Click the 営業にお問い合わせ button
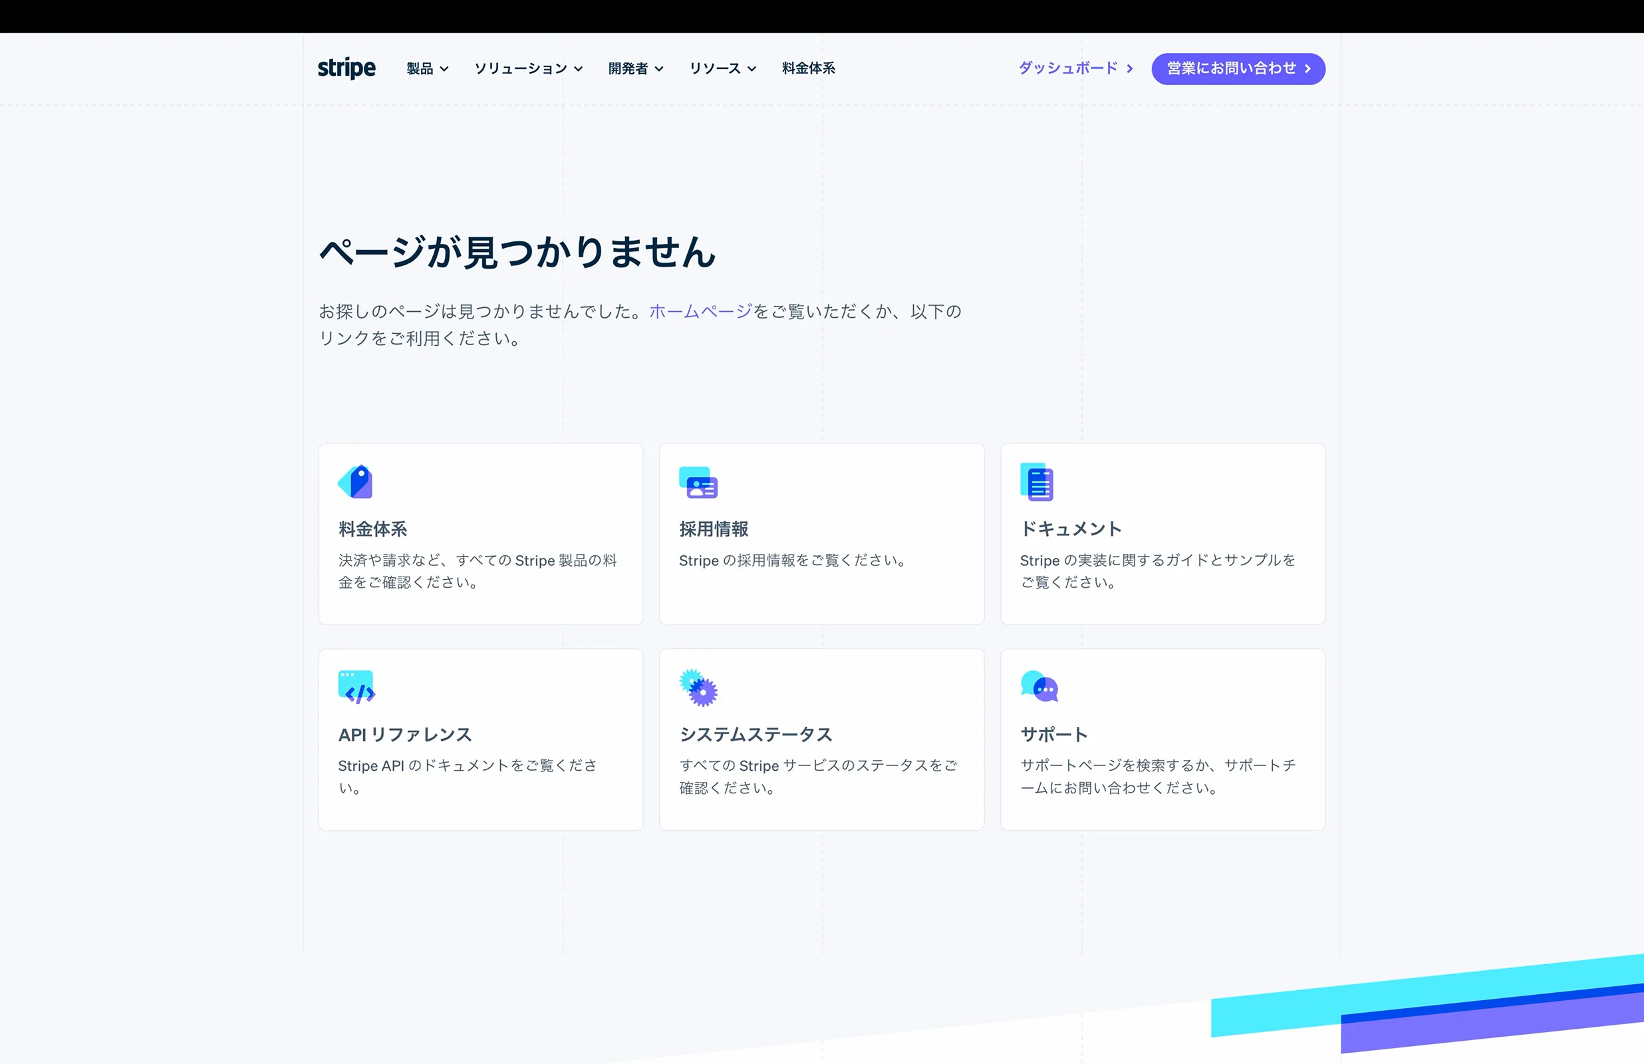 1238,68
